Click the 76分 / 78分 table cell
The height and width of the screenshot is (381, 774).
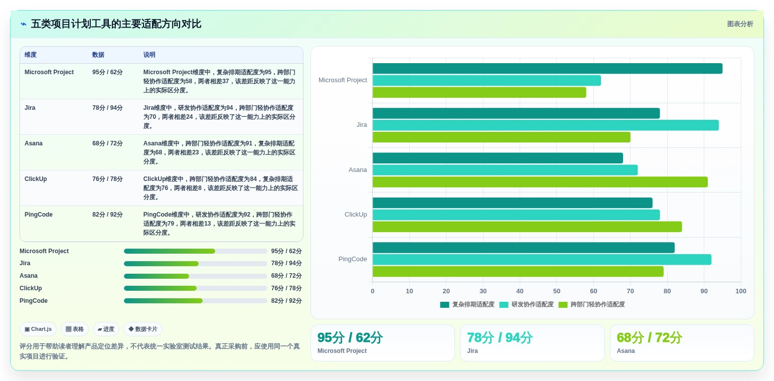click(x=107, y=179)
